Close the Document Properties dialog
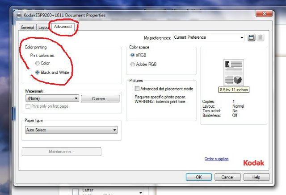 [264, 13]
